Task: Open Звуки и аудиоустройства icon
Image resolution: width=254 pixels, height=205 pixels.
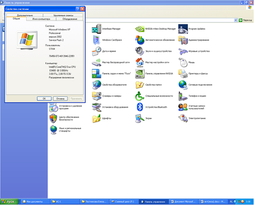Action: click(x=140, y=51)
